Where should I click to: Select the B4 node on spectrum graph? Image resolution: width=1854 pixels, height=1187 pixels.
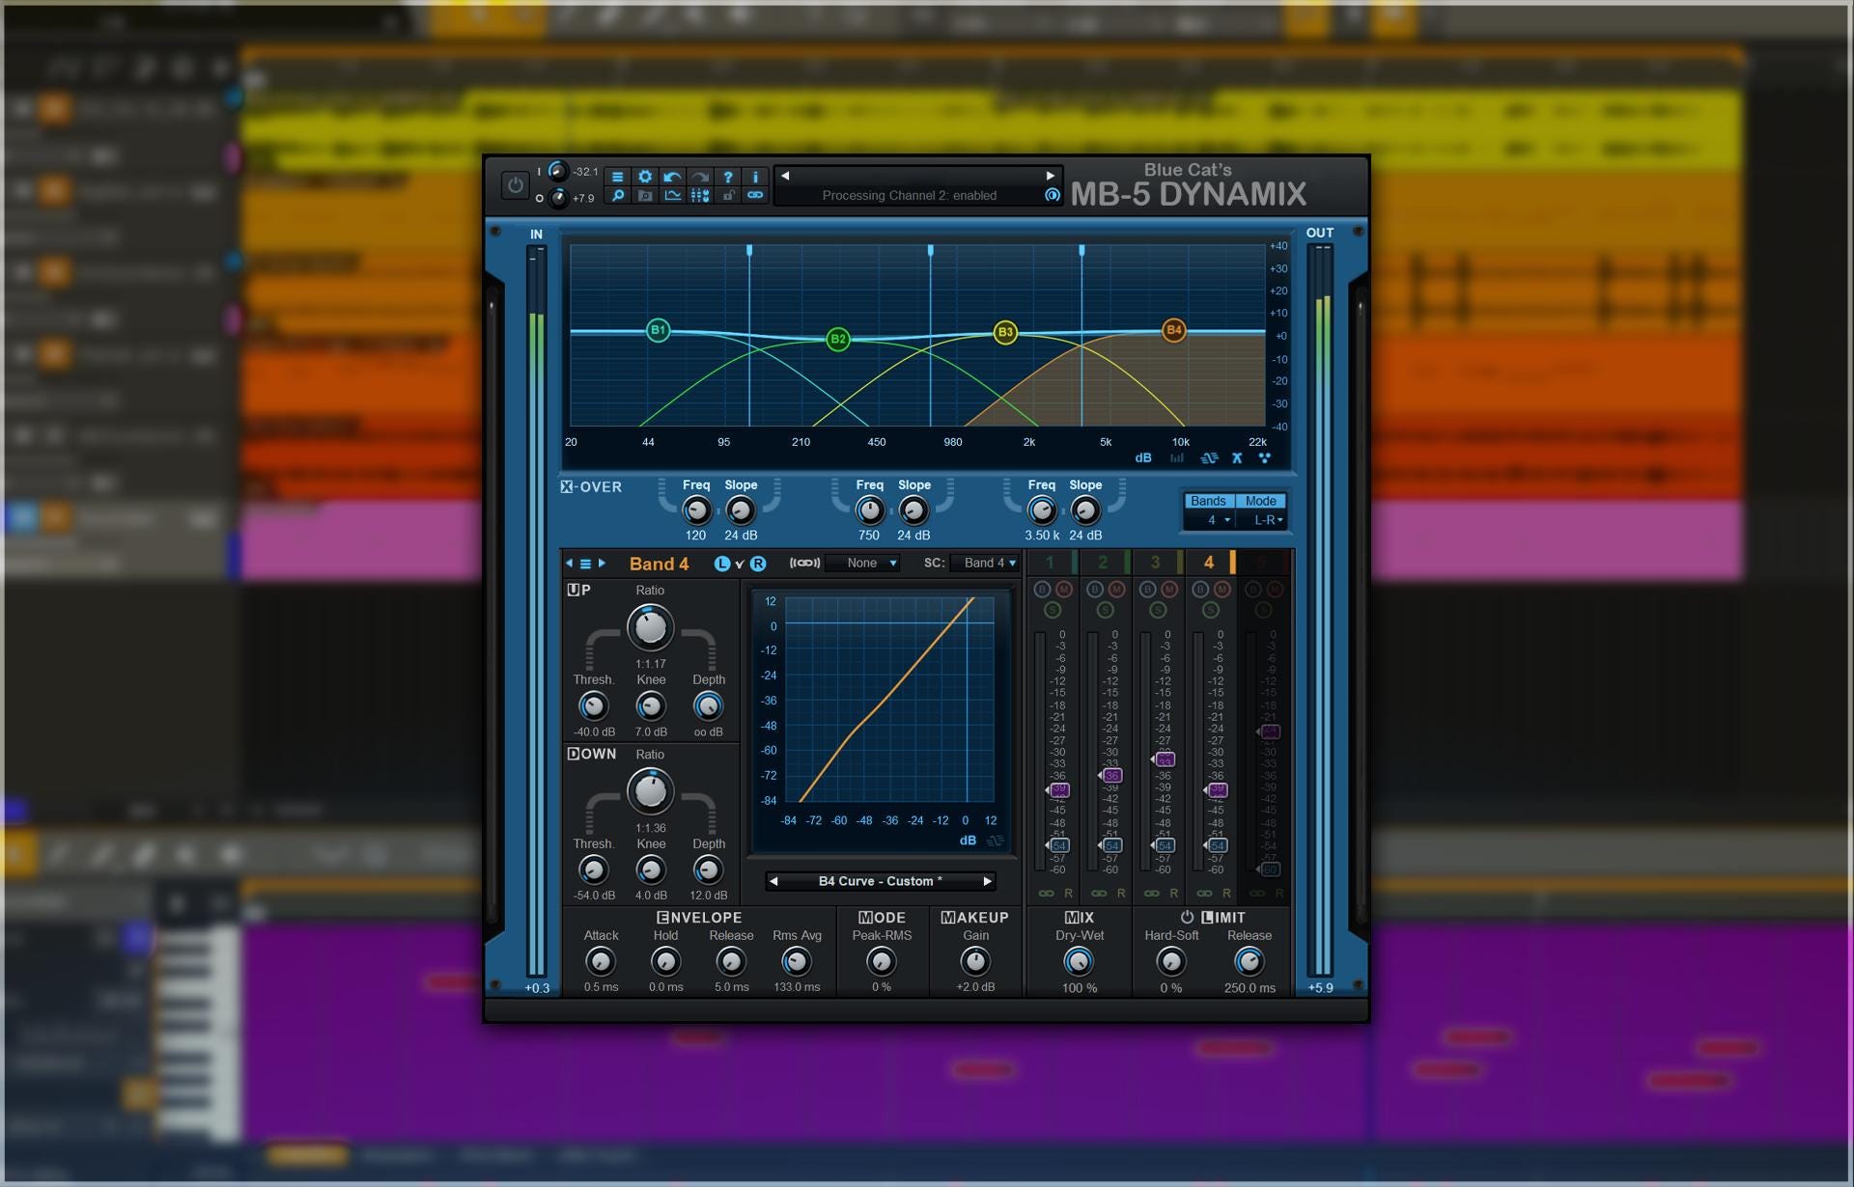[x=1173, y=330]
